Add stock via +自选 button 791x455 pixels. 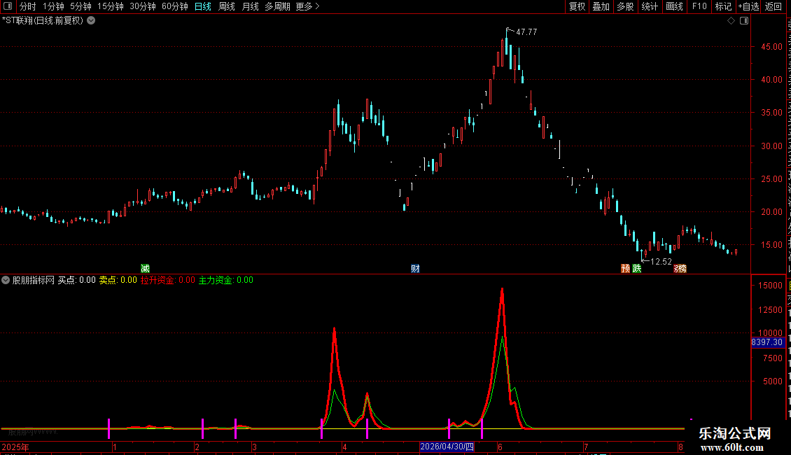point(748,6)
